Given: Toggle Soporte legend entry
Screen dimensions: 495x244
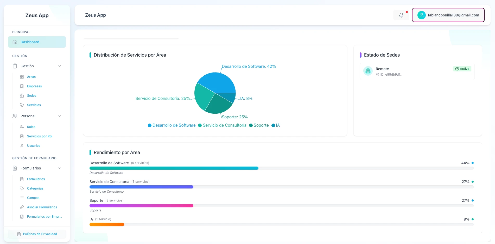Looking at the screenshot, I should 259,125.
